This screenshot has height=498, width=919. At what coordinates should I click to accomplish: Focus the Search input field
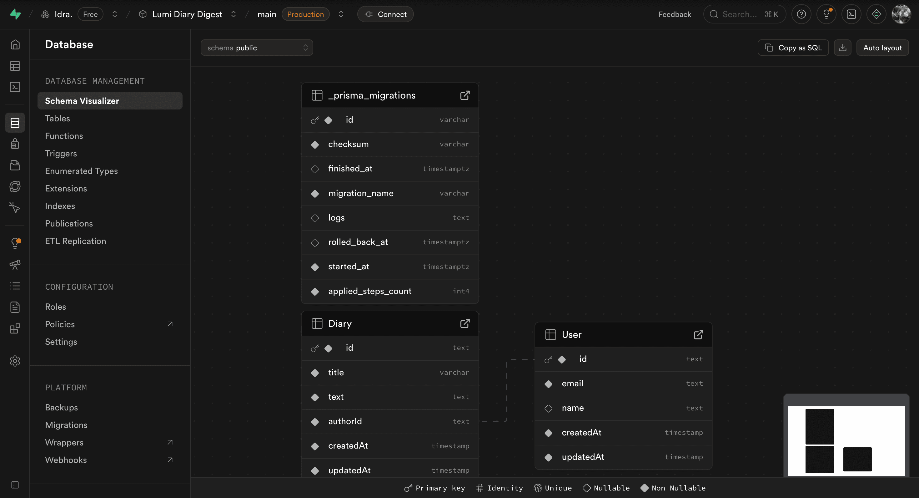(739, 14)
